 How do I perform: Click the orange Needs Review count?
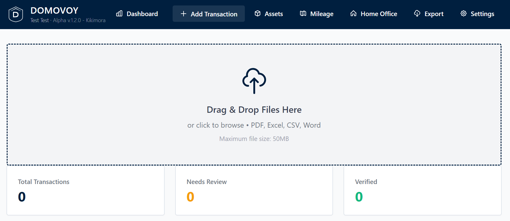(x=190, y=197)
